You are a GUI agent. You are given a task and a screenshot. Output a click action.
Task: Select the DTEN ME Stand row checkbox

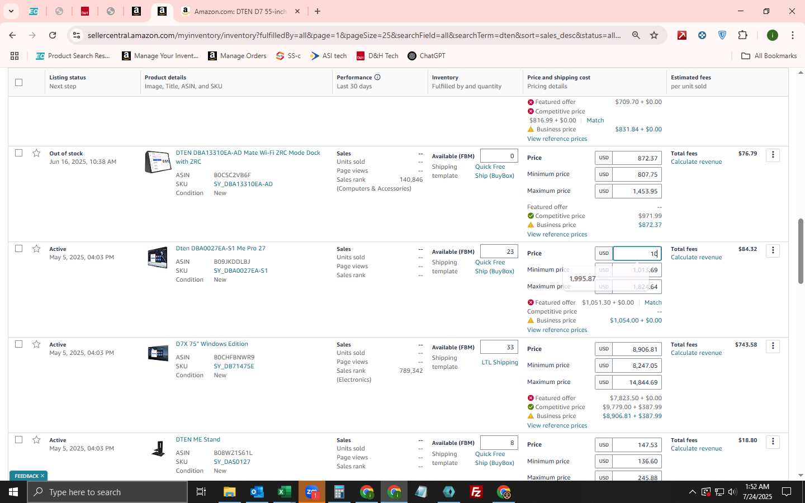coord(18,439)
